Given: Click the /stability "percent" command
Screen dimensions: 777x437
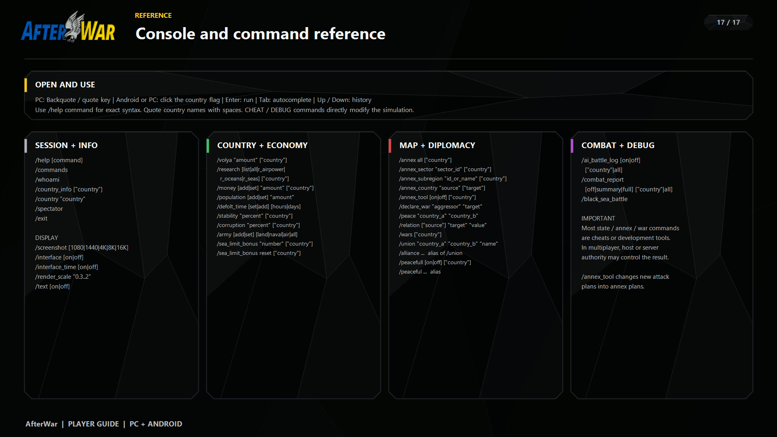Looking at the screenshot, I should point(255,216).
